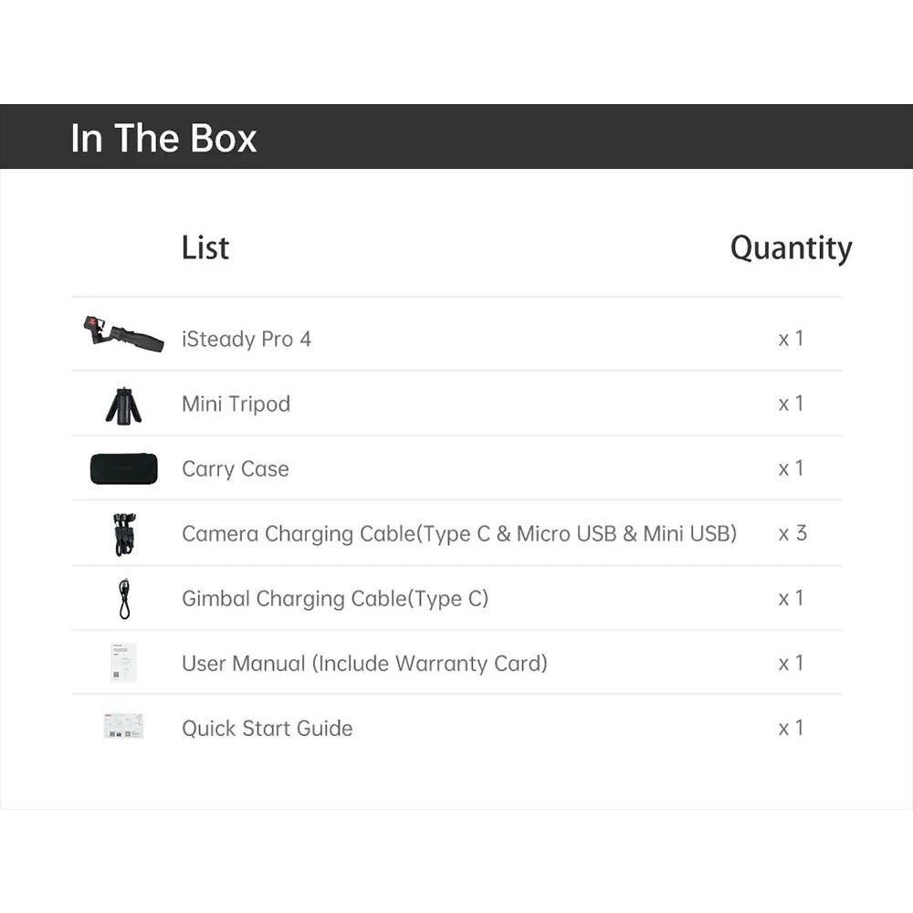This screenshot has height=913, width=913.
Task: Click the Camera Charging Cable description text
Action: click(x=458, y=533)
